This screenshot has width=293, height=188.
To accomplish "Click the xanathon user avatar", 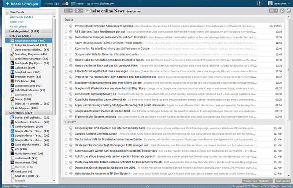I will tap(270, 3).
